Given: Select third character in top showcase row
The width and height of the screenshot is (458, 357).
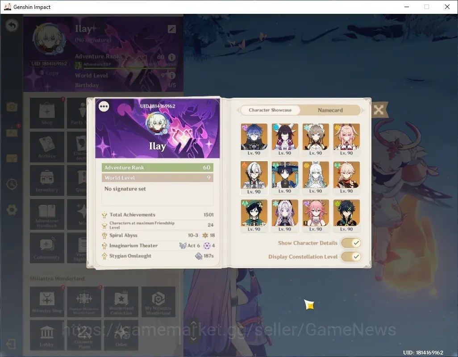Looking at the screenshot, I should [316, 140].
